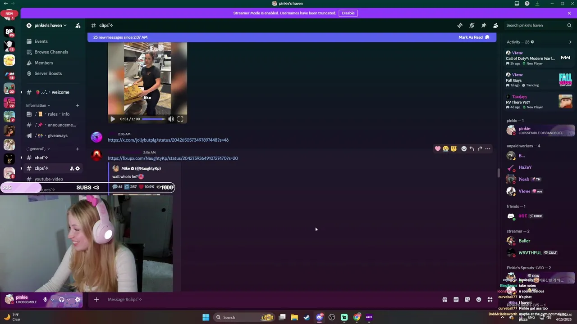Switch to rules · info channel
The width and height of the screenshot is (577, 324).
[x=53, y=114]
